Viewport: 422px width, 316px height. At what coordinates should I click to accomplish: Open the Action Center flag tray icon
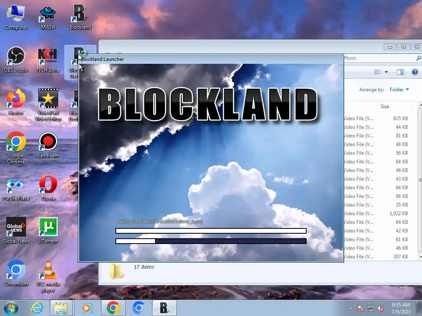click(360, 308)
